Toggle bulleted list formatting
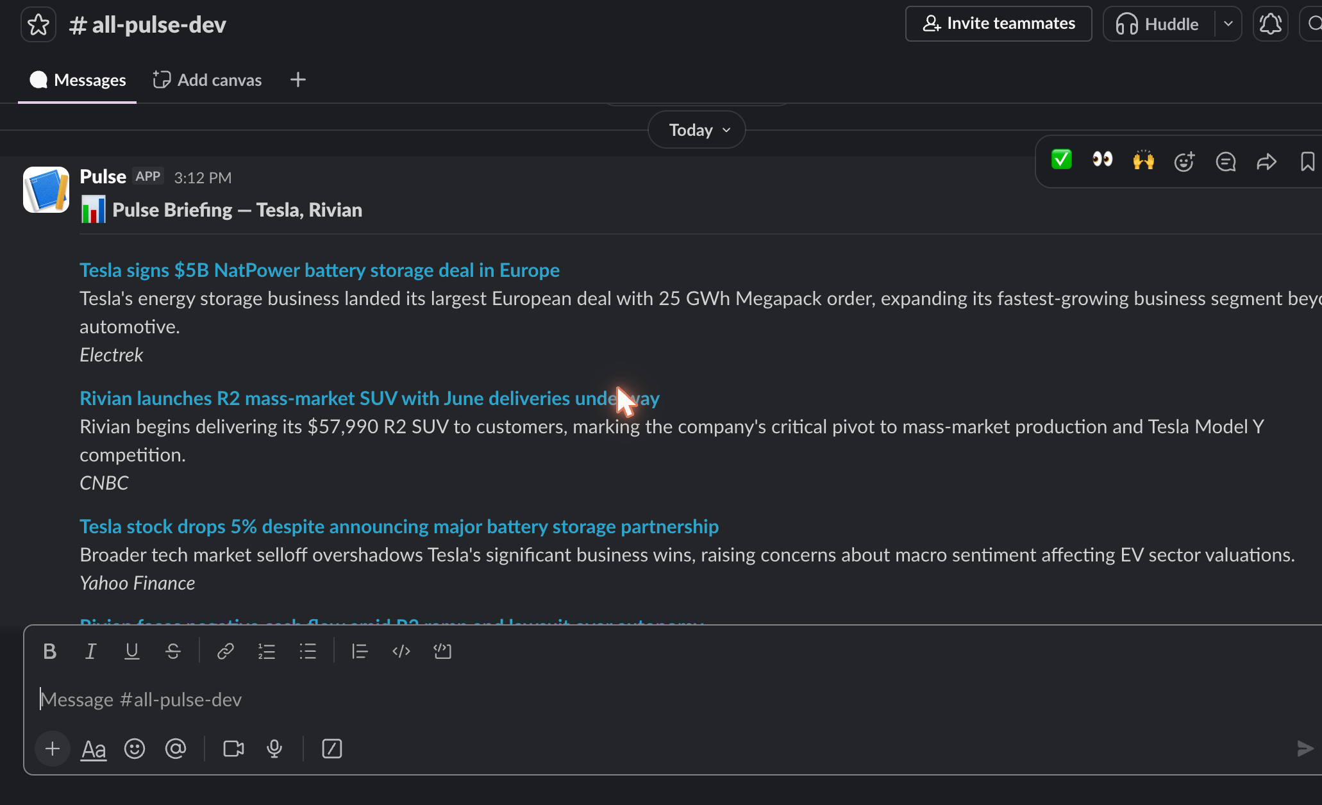Viewport: 1322px width, 805px height. (307, 651)
